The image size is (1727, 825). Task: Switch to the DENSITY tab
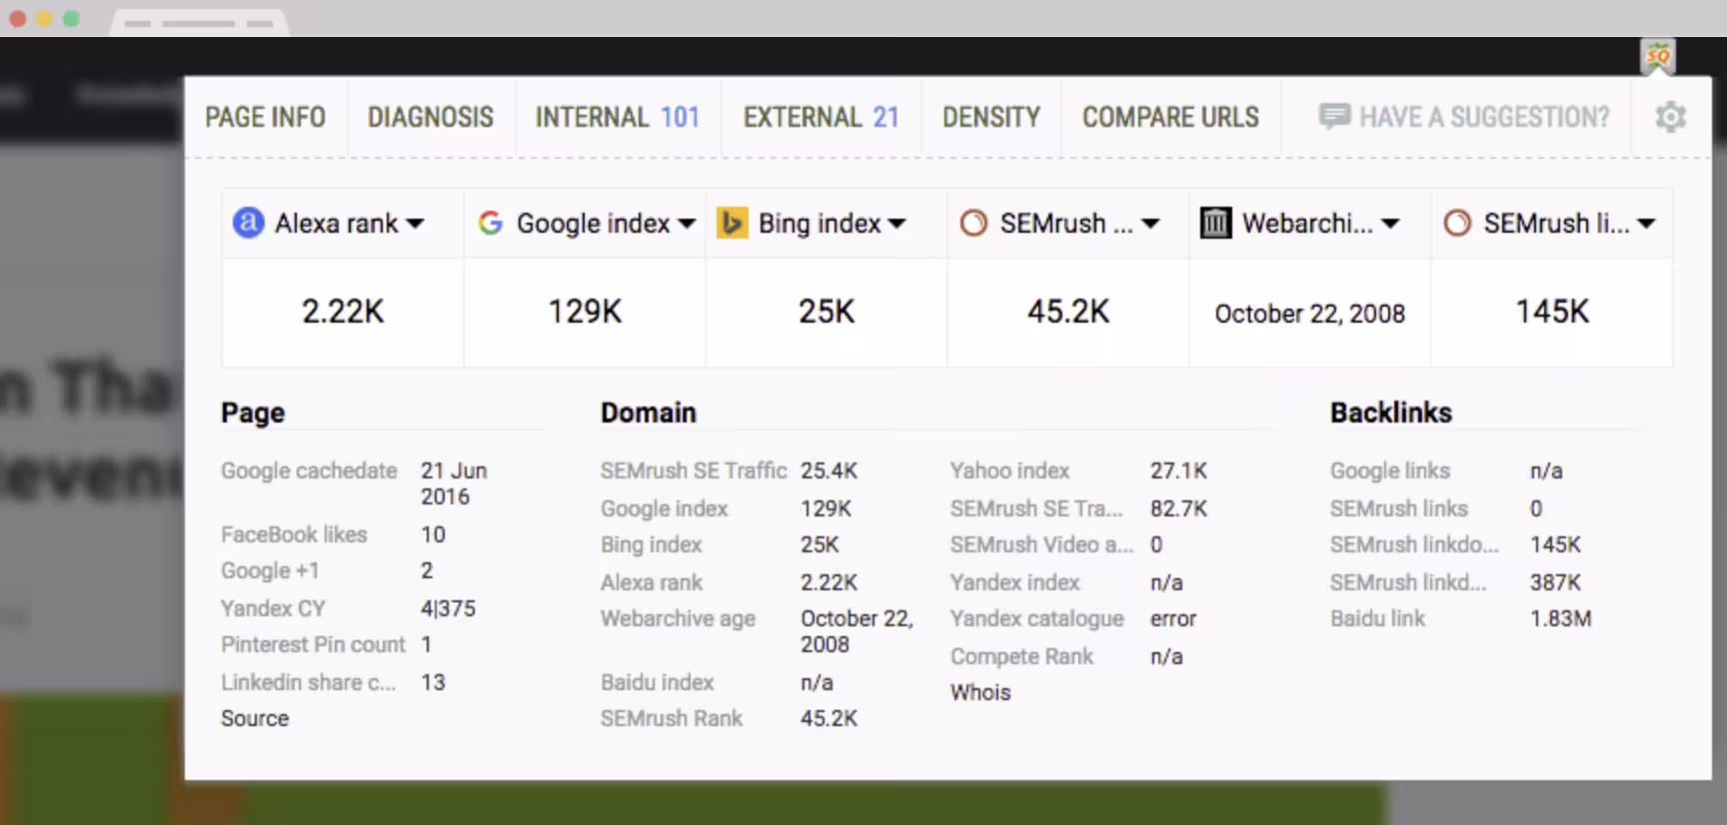click(x=991, y=118)
